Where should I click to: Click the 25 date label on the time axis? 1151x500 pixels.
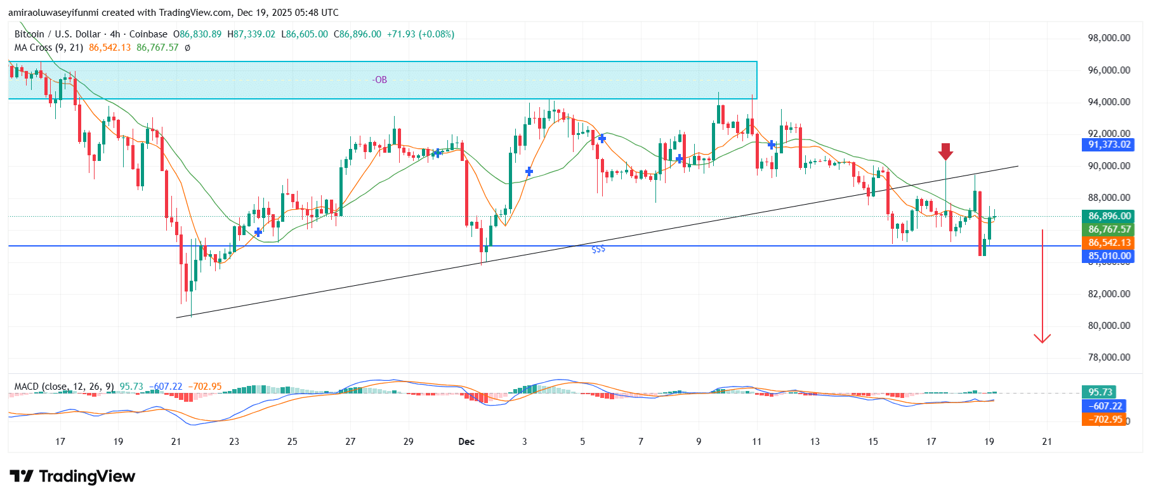pos(292,442)
